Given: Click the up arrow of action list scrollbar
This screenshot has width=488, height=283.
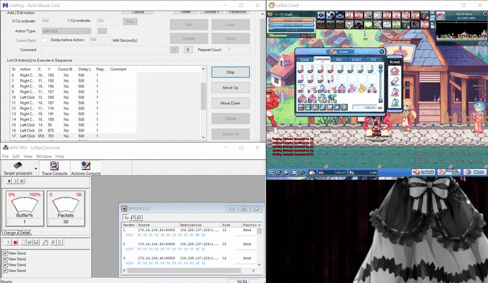Looking at the screenshot, I should [203, 69].
